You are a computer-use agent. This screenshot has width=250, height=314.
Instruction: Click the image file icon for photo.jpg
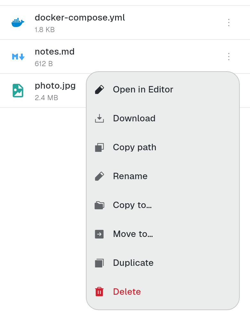18,91
